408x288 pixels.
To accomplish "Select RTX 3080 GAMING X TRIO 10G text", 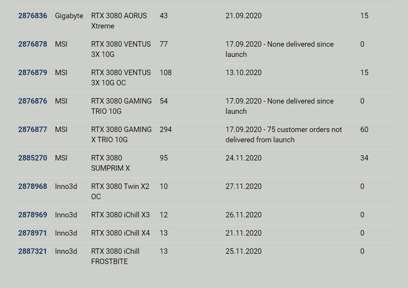I will pos(122,135).
